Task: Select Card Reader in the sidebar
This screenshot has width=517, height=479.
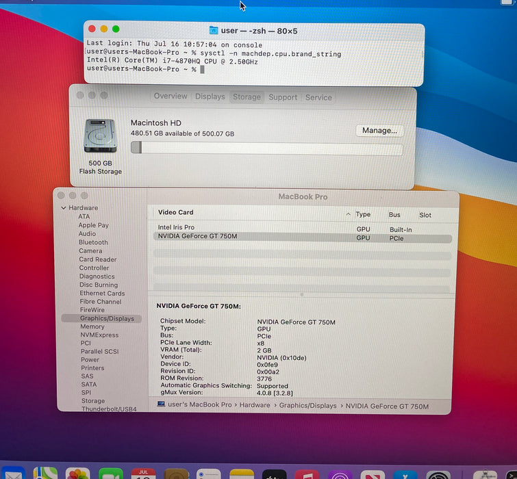Action: pyautogui.click(x=98, y=259)
